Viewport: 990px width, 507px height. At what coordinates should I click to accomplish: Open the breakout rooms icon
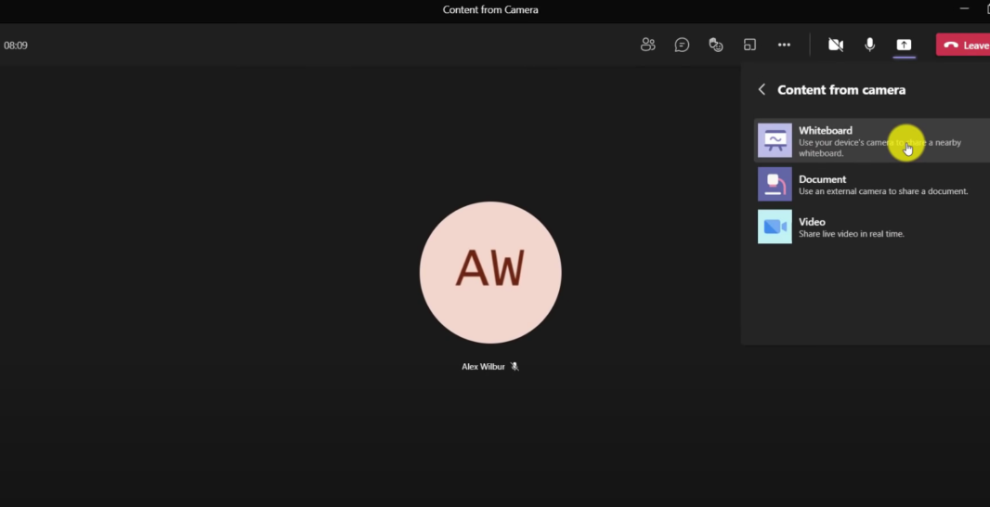(x=749, y=45)
